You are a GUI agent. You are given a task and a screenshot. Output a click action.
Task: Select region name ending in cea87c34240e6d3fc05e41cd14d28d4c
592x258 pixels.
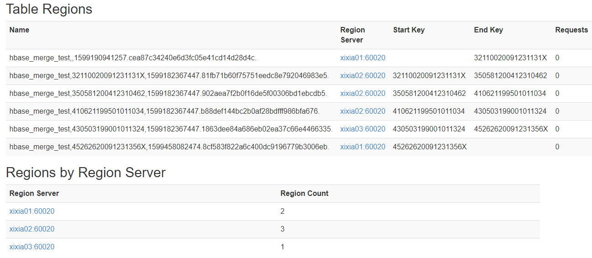tap(133, 58)
